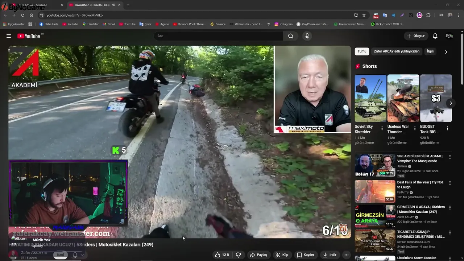Open options for Soviet Sky Shredder short

(382, 128)
